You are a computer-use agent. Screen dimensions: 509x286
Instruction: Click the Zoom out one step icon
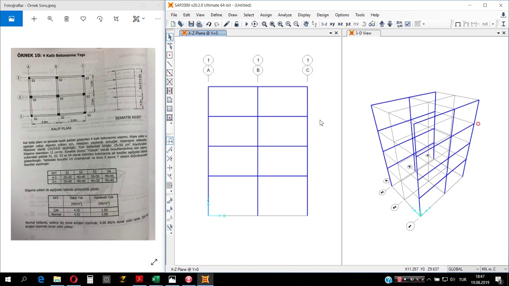pyautogui.click(x=296, y=24)
